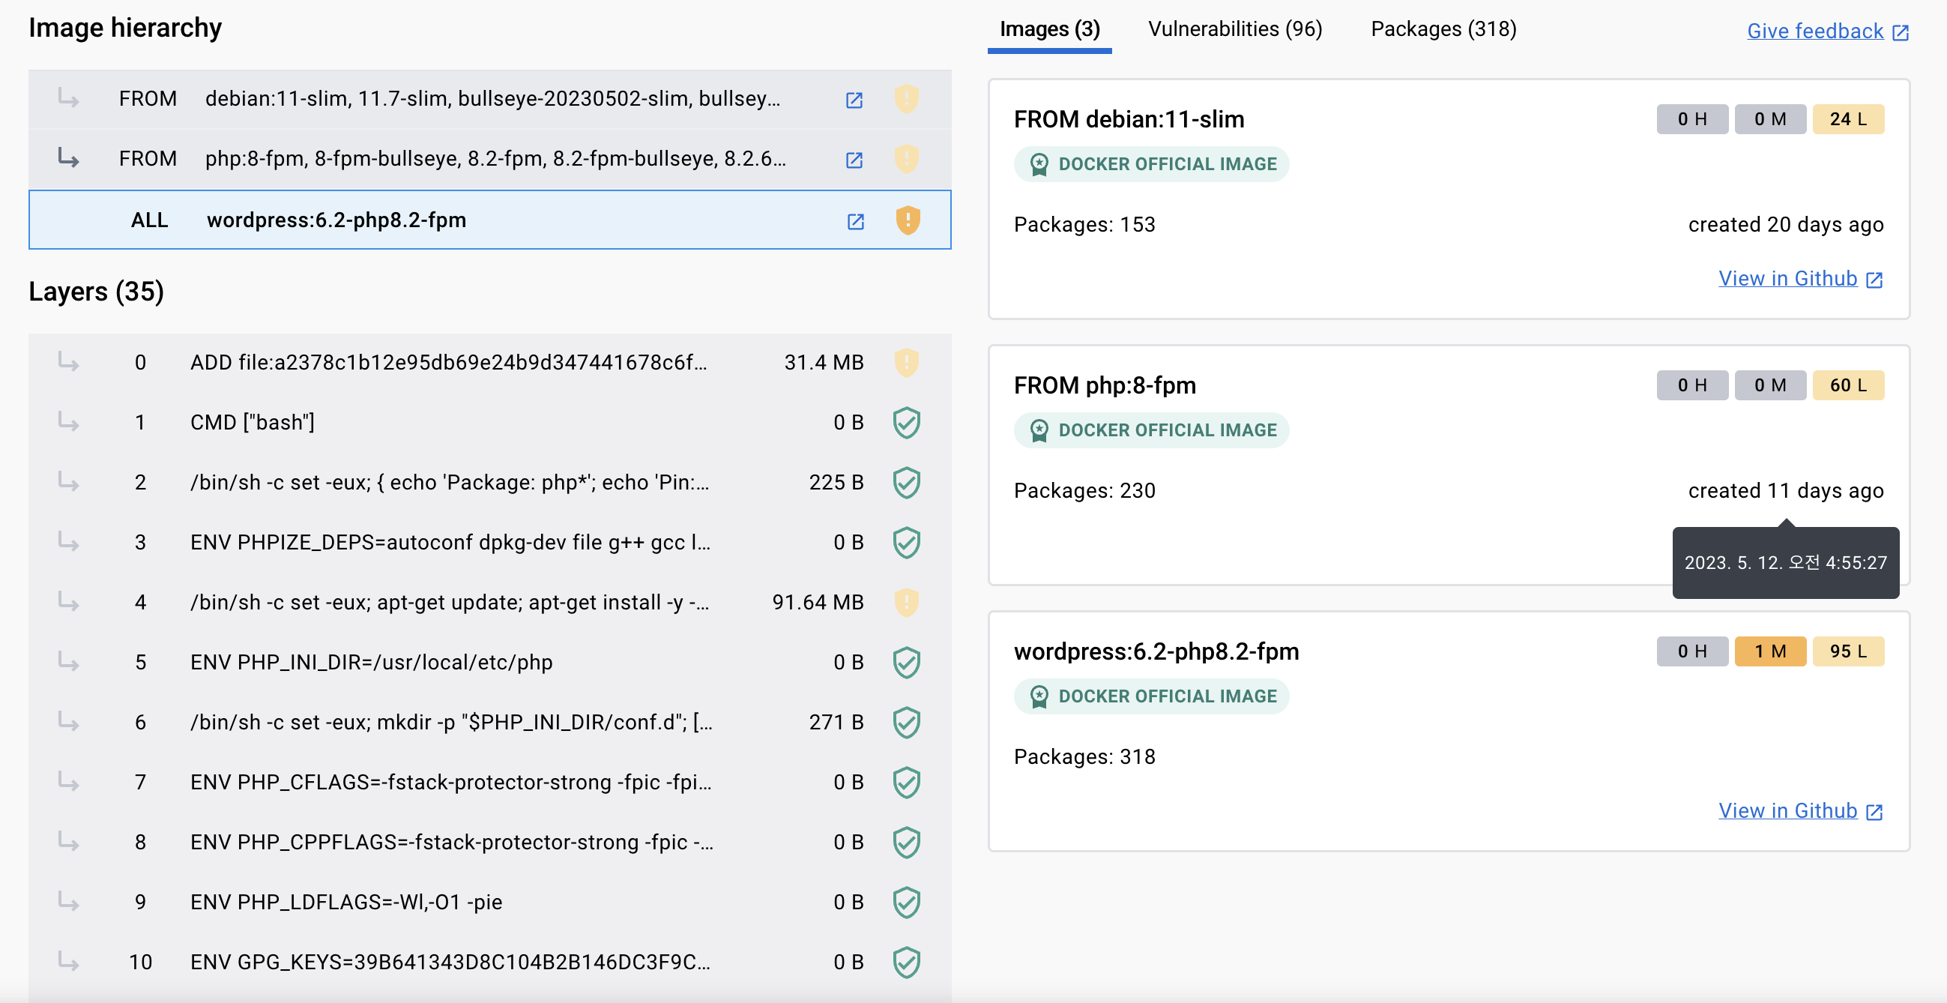Click yellow shield icon on layer 0
The image size is (1947, 1003).
point(906,363)
